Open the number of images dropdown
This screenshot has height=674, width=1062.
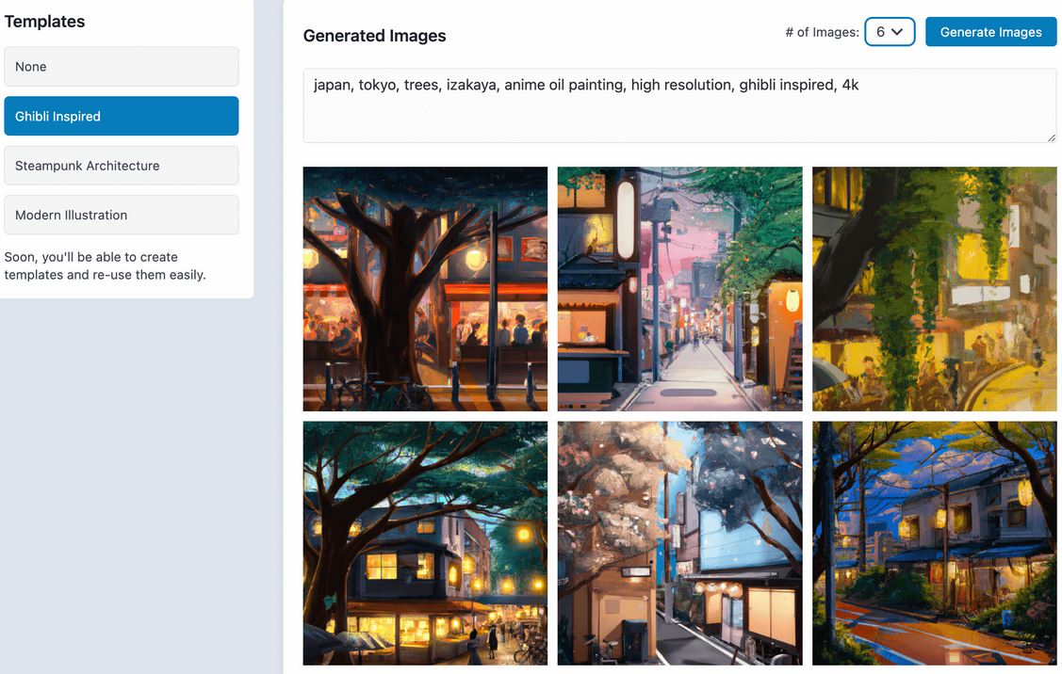tap(890, 32)
